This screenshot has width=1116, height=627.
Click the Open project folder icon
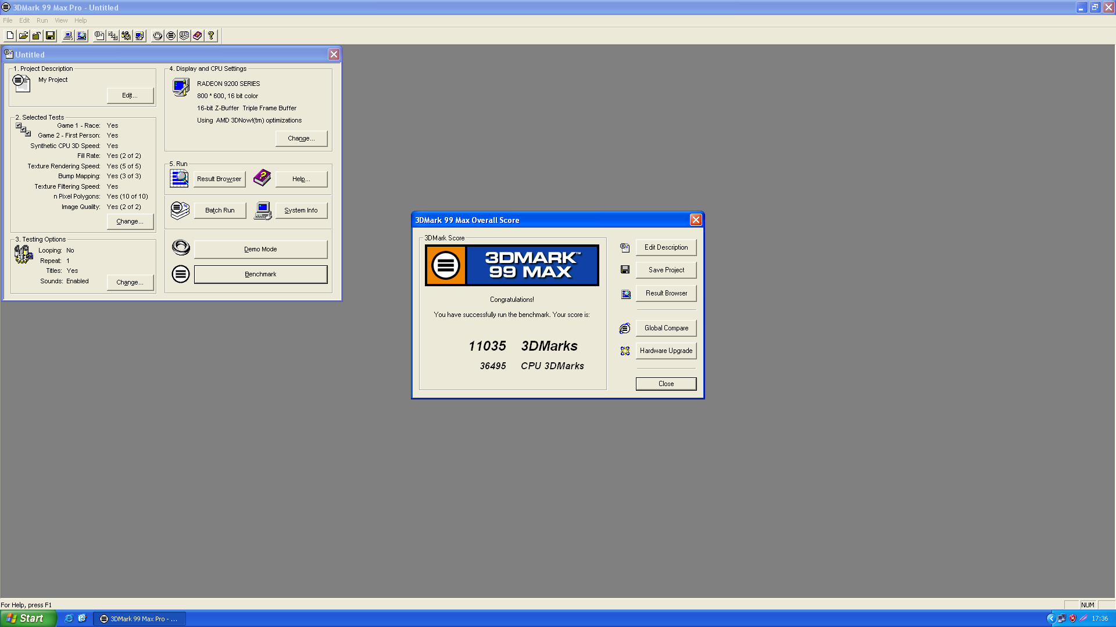(x=23, y=35)
